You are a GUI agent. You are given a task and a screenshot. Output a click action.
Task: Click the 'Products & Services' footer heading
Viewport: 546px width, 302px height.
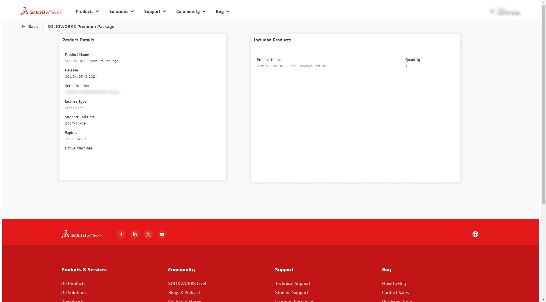click(x=84, y=270)
